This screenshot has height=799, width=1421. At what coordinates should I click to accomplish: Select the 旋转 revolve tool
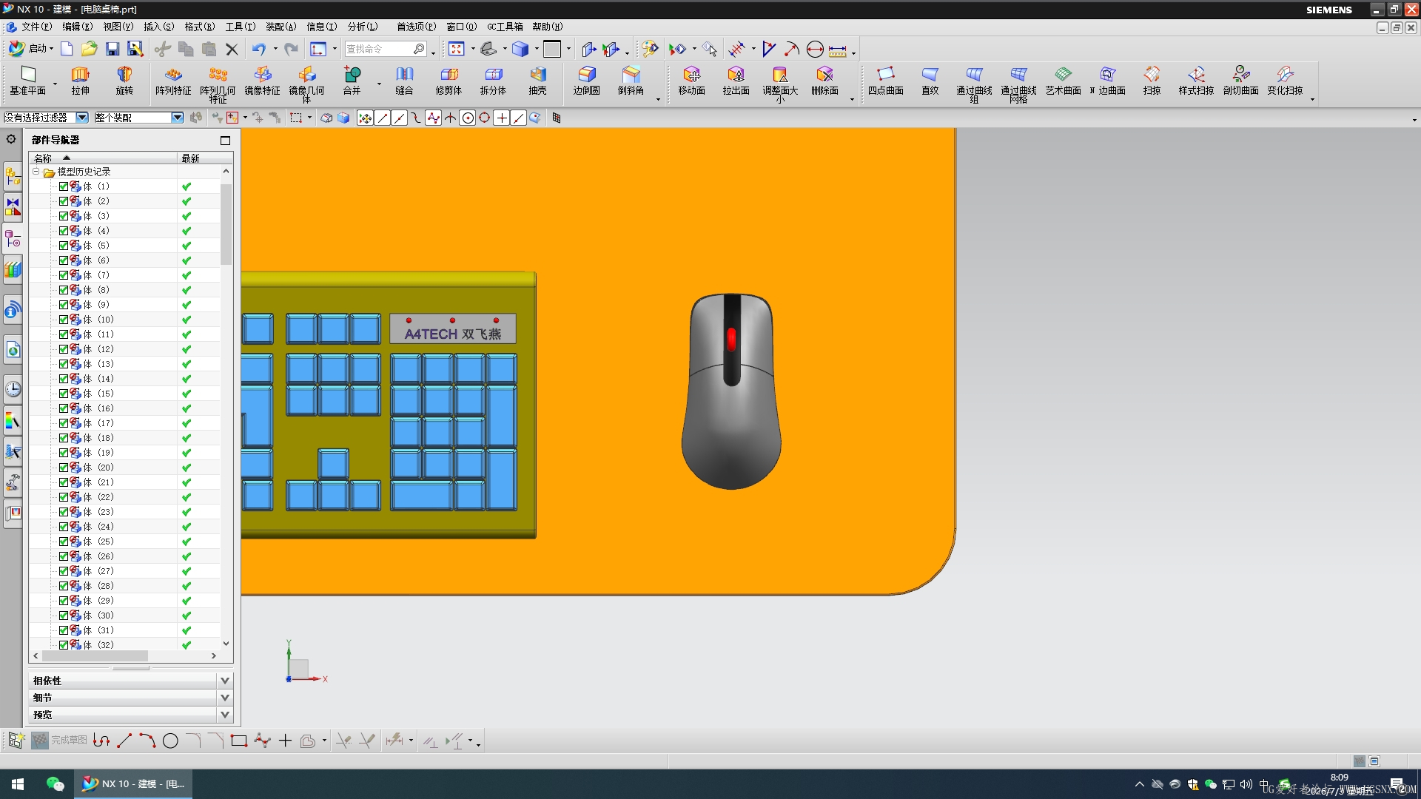click(124, 81)
